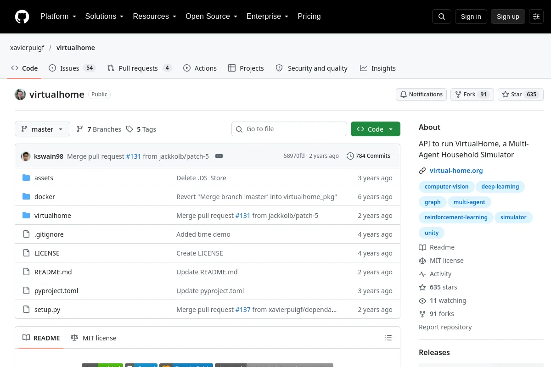Viewport: 551px width, 367px height.
Task: Click the Sign up button
Action: coord(508,17)
